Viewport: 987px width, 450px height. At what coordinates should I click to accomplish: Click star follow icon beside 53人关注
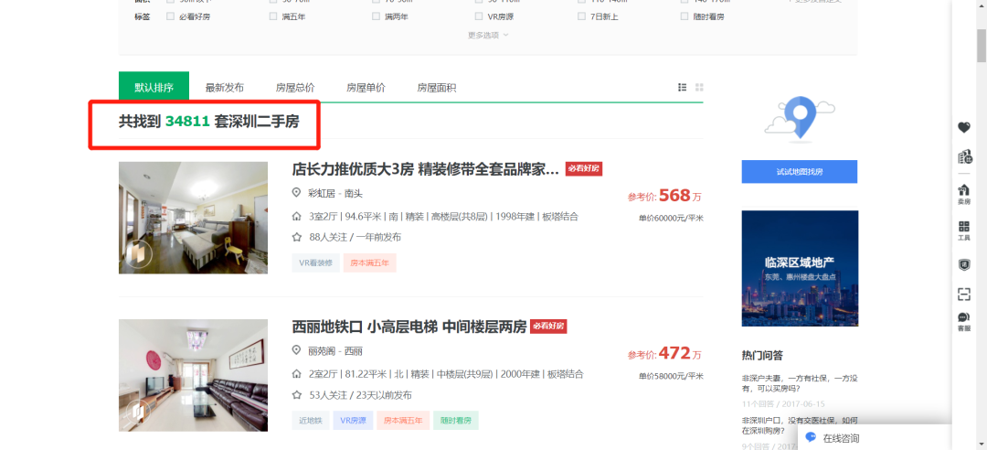(x=296, y=395)
